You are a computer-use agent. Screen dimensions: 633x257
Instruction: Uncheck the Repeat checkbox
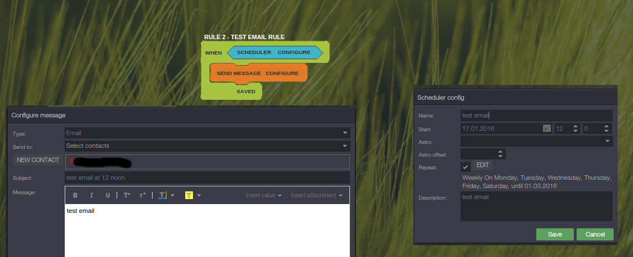(465, 166)
